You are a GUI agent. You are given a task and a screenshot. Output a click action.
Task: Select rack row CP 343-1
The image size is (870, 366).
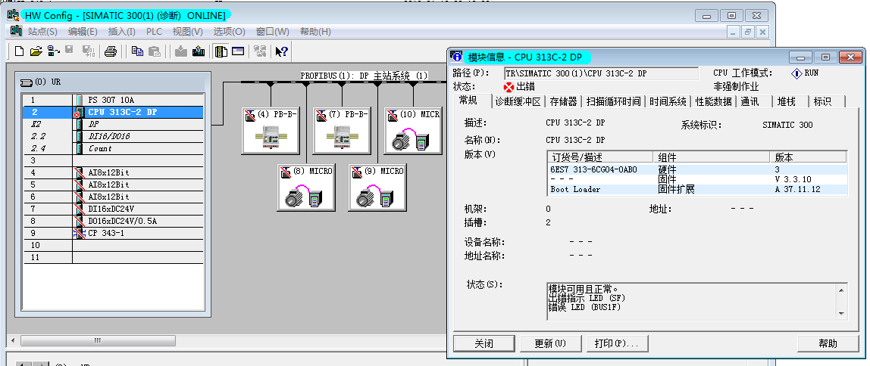(113, 233)
